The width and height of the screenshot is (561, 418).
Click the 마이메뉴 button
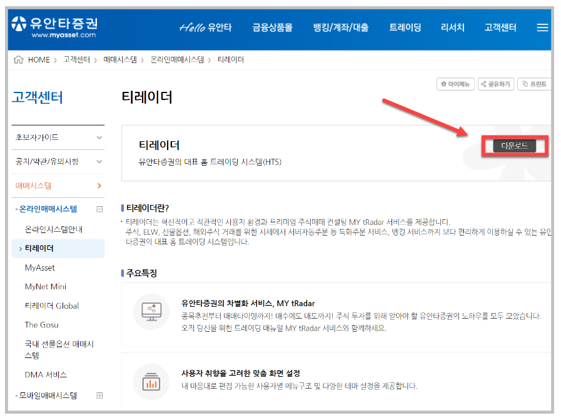(455, 84)
